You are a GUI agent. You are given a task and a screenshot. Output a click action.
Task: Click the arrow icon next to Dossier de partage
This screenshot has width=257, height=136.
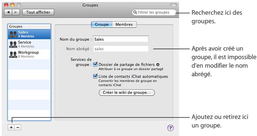pos(158,65)
